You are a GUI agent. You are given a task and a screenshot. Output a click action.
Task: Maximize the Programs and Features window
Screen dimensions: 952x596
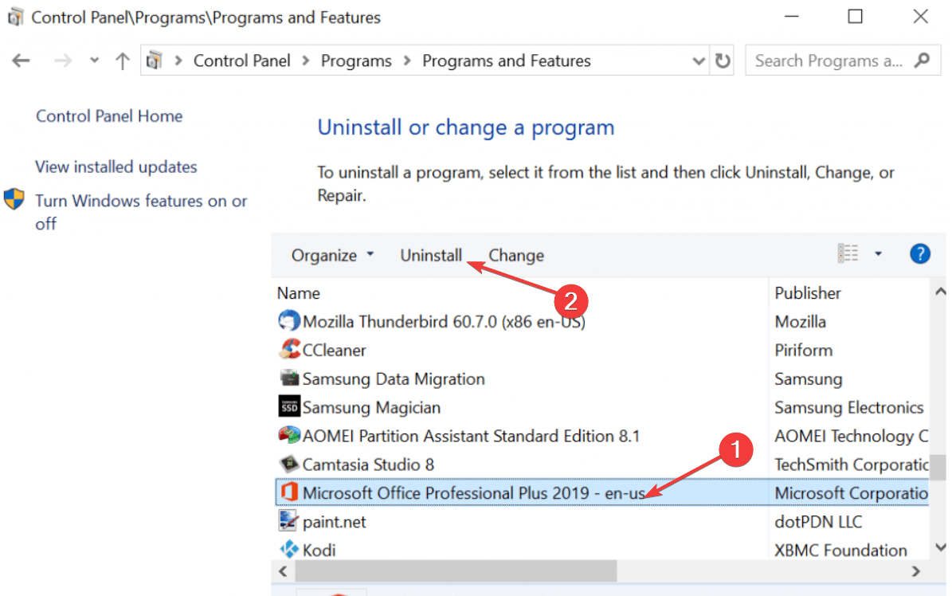pos(855,17)
